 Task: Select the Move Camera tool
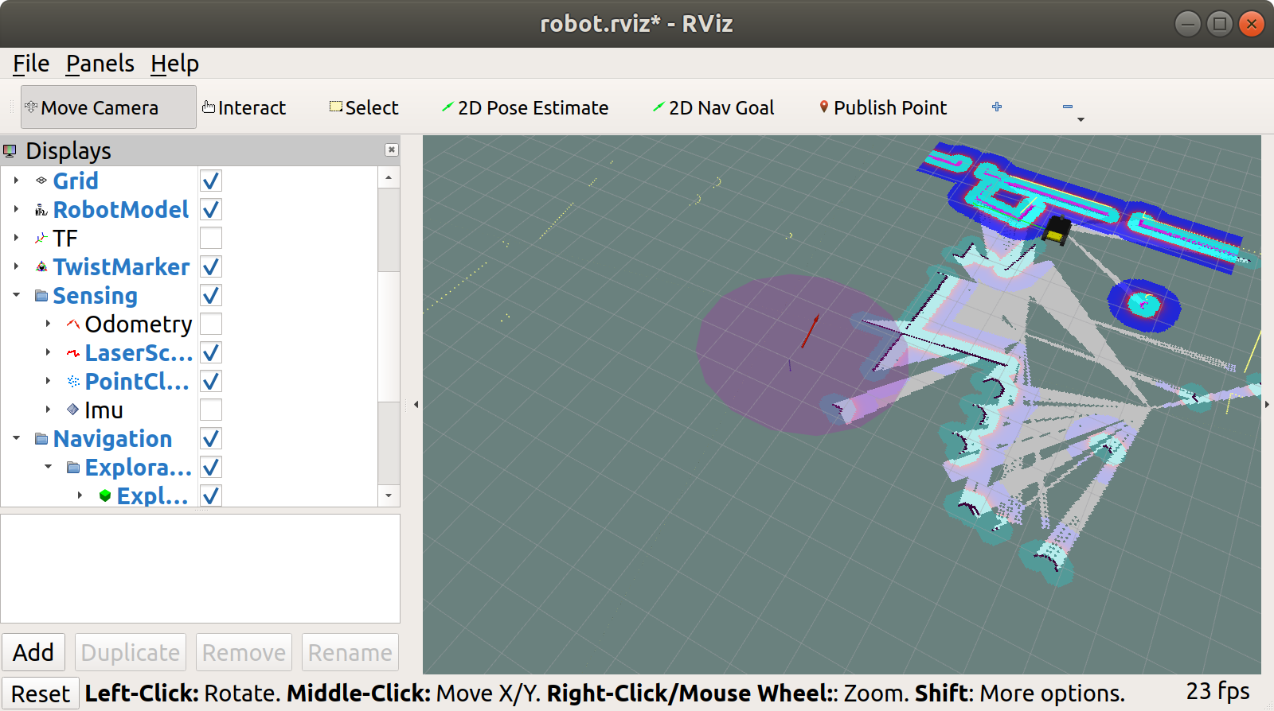click(108, 107)
